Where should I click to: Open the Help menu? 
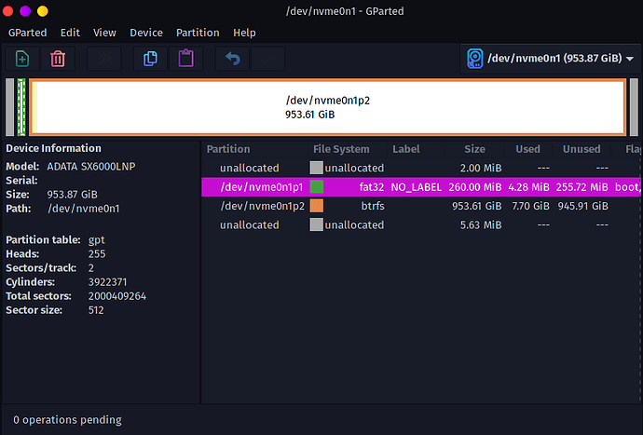pos(244,33)
